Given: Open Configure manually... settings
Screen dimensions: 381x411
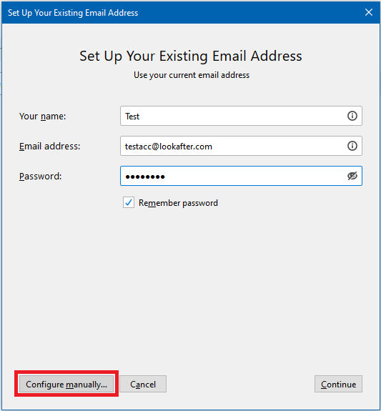Looking at the screenshot, I should point(66,384).
